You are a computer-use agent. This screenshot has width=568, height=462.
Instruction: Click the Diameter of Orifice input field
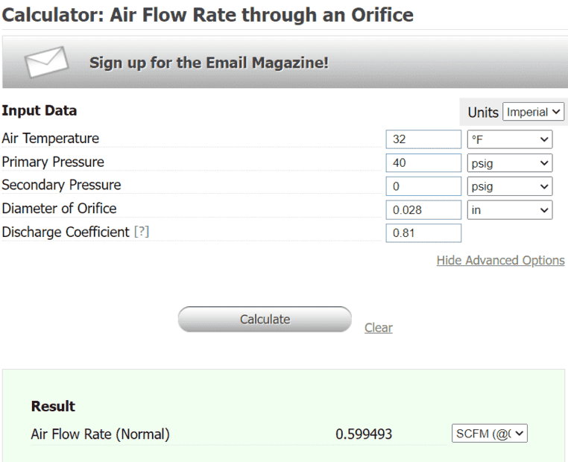pyautogui.click(x=423, y=209)
